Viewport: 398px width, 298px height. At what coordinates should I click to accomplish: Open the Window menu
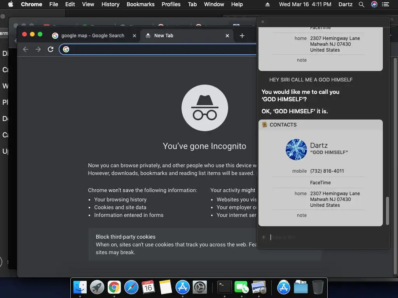click(214, 4)
